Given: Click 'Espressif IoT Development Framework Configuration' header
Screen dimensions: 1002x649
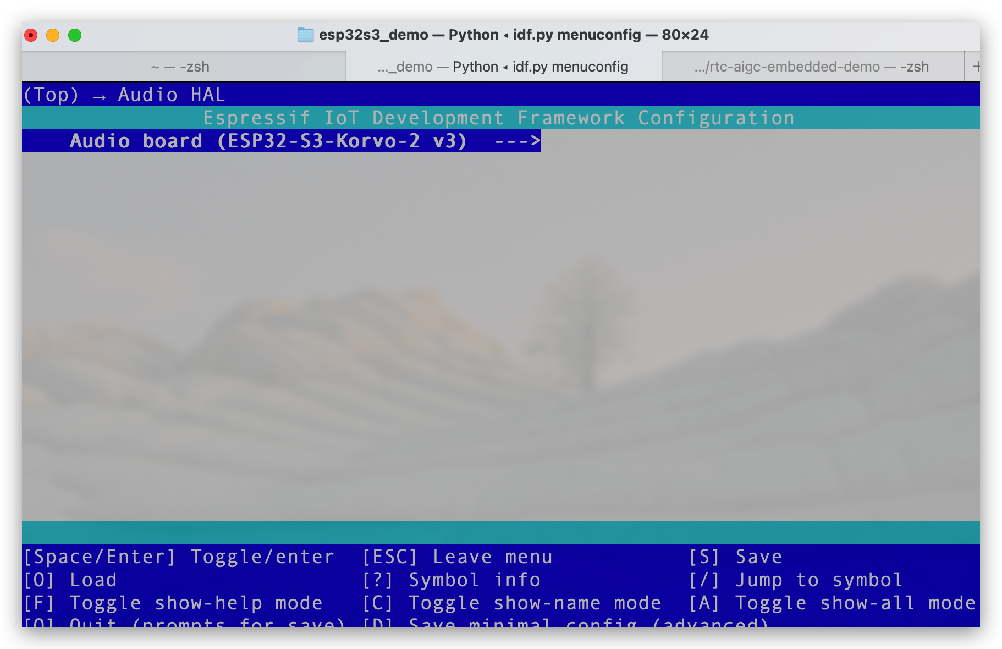Looking at the screenshot, I should pos(499,118).
